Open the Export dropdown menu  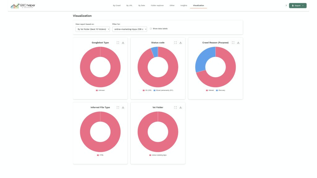[297, 6]
